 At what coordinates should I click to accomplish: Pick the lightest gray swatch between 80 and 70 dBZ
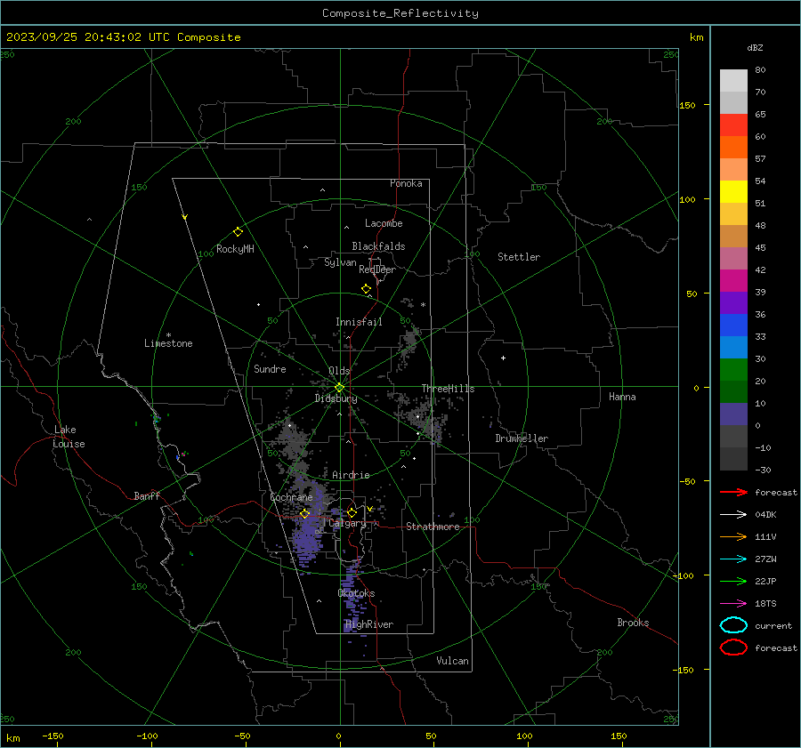733,81
